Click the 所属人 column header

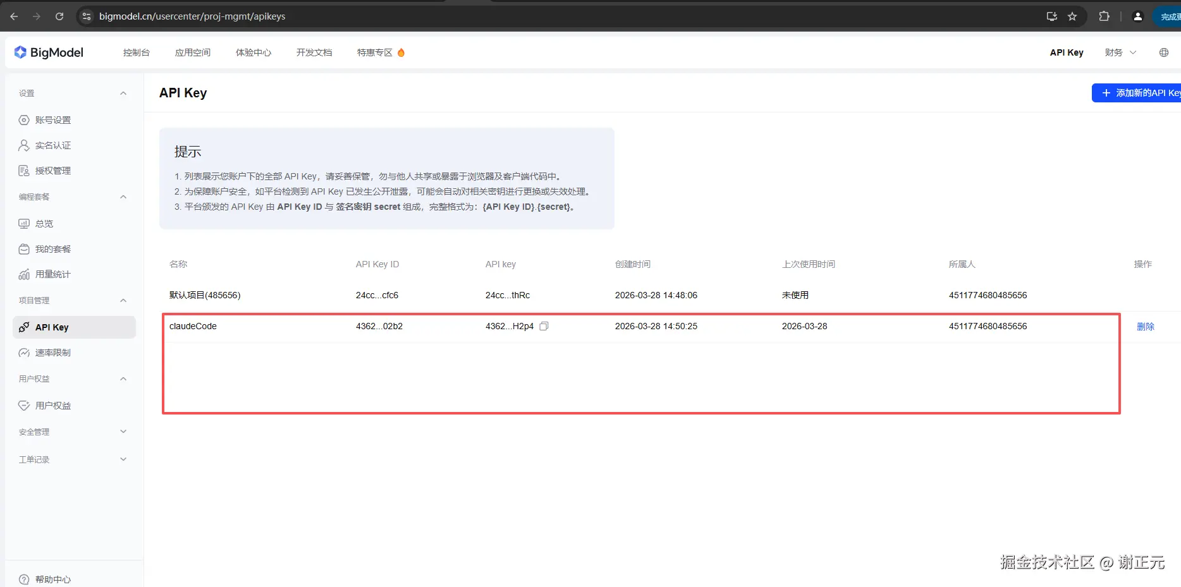coord(962,264)
